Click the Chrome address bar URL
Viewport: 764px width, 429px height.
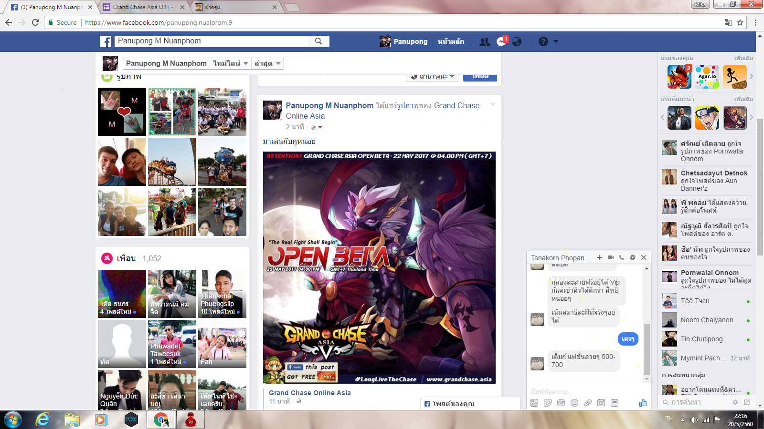point(159,22)
